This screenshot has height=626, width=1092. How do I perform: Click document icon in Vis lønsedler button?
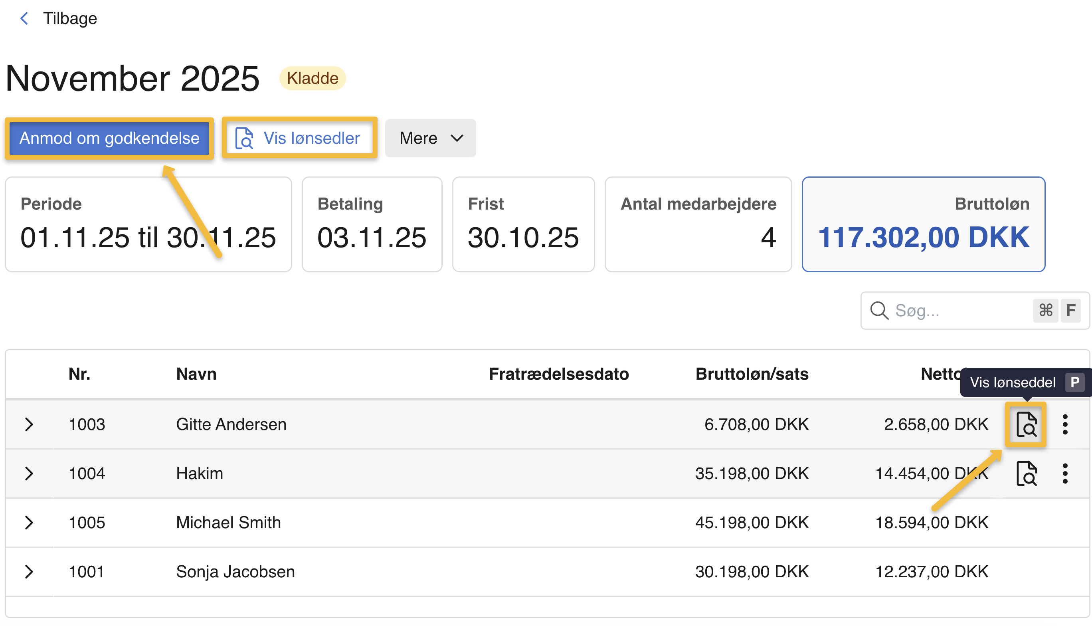pyautogui.click(x=244, y=138)
